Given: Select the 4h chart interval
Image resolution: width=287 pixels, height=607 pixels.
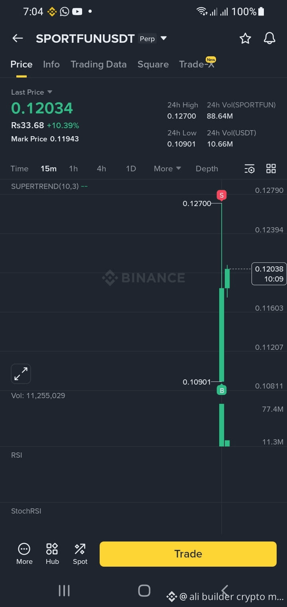Looking at the screenshot, I should pos(101,169).
